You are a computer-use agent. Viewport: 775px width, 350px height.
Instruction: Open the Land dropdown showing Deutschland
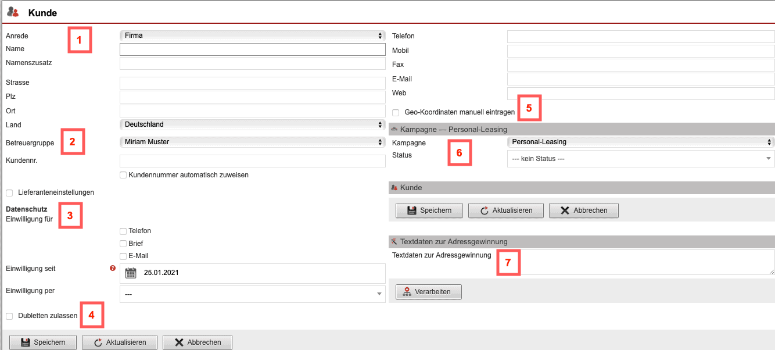tap(252, 124)
